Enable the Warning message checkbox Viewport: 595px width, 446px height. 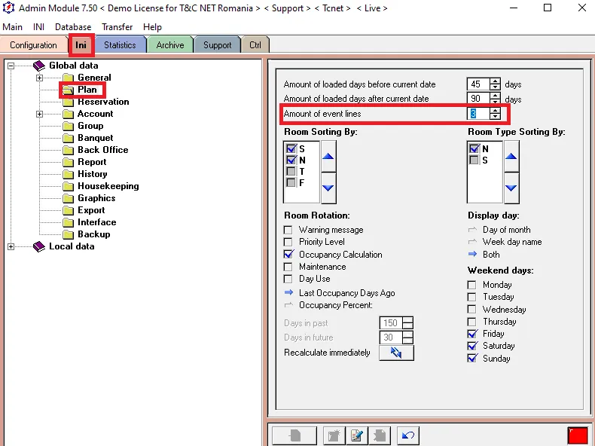point(288,230)
